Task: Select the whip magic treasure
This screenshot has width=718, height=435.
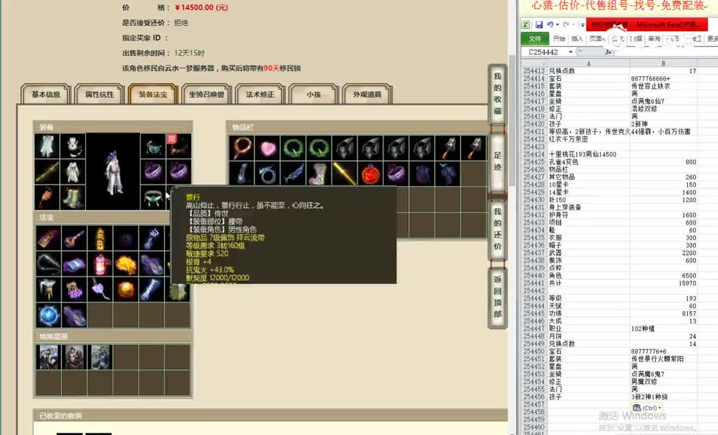Action: coord(48,264)
